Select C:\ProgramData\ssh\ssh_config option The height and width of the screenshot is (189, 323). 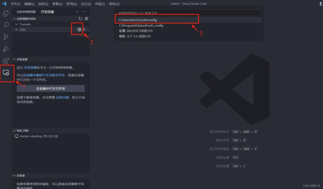click(x=189, y=26)
